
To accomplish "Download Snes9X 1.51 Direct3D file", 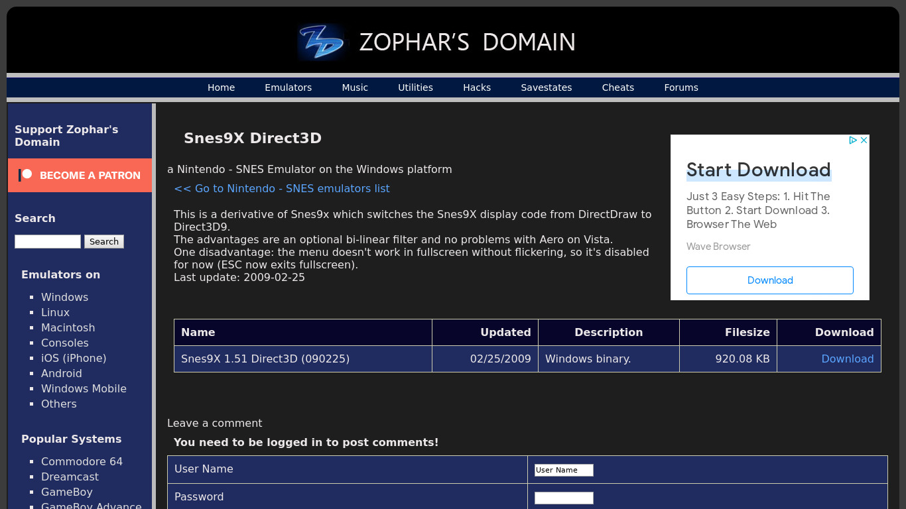I will tap(847, 359).
